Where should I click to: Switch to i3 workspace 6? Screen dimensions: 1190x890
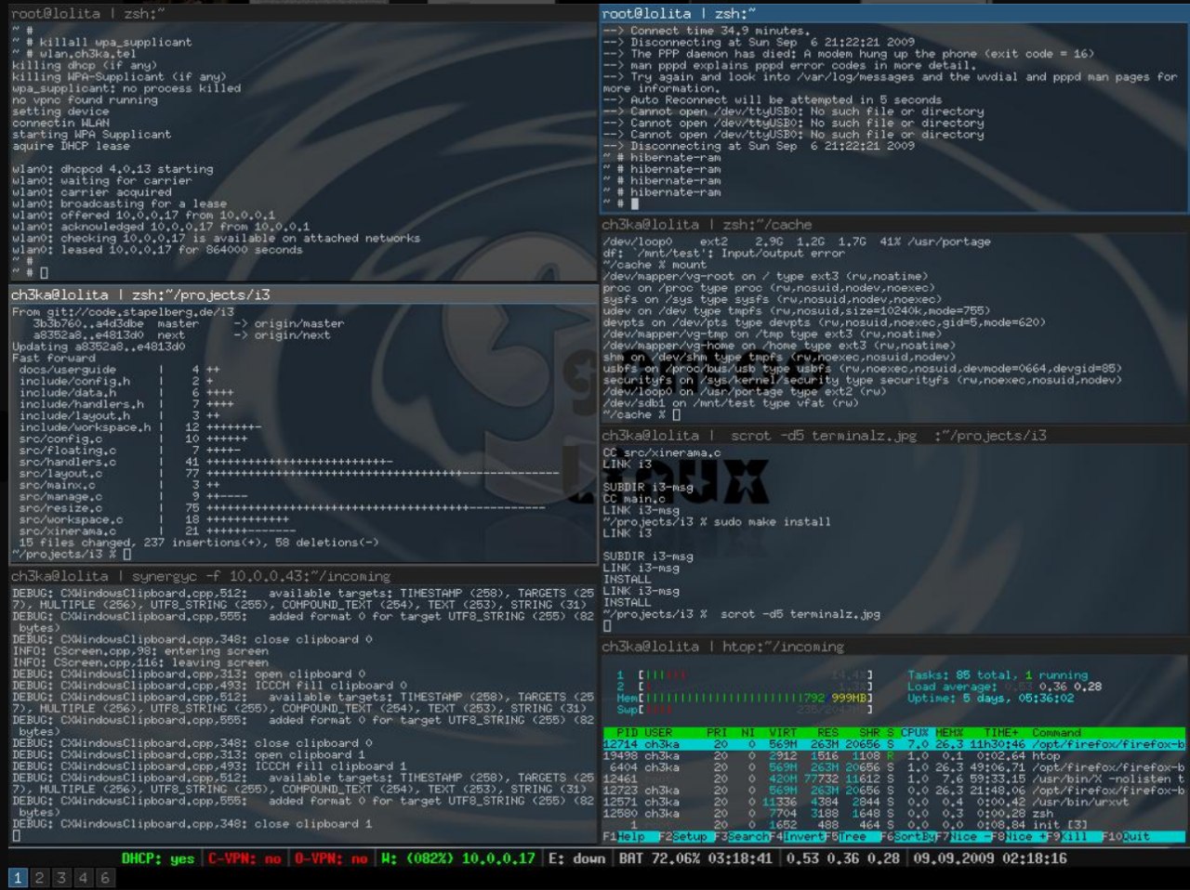[104, 878]
